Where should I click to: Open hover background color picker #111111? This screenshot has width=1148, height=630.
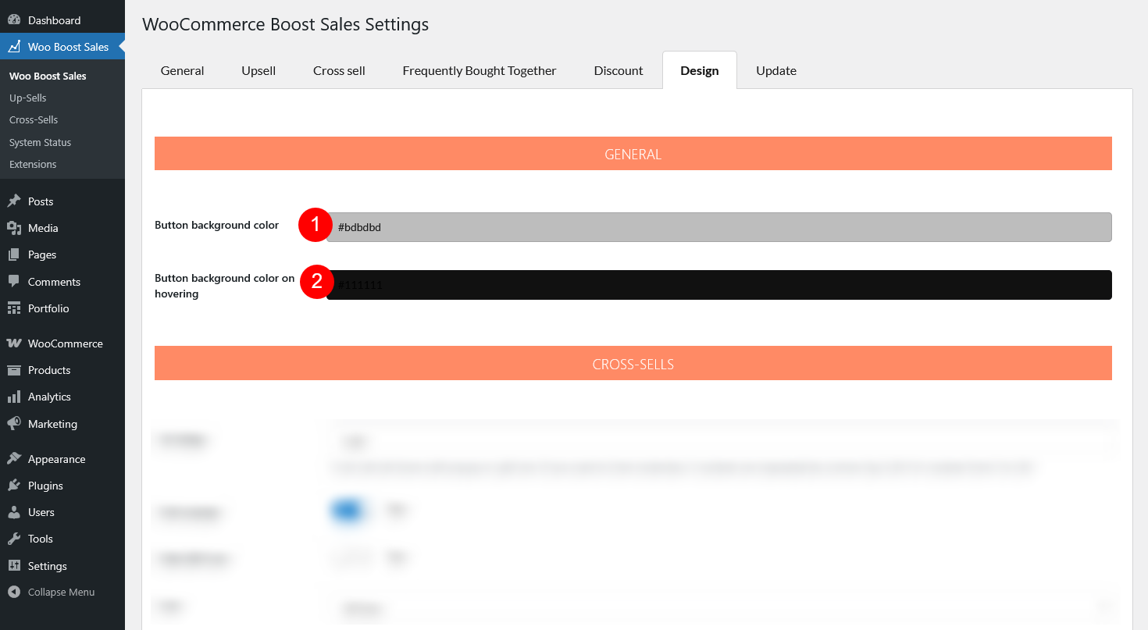click(x=719, y=285)
